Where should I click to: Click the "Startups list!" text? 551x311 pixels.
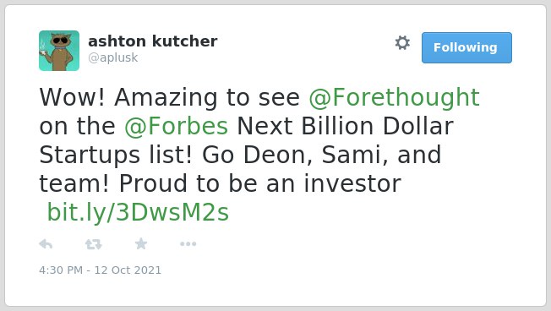pos(116,155)
